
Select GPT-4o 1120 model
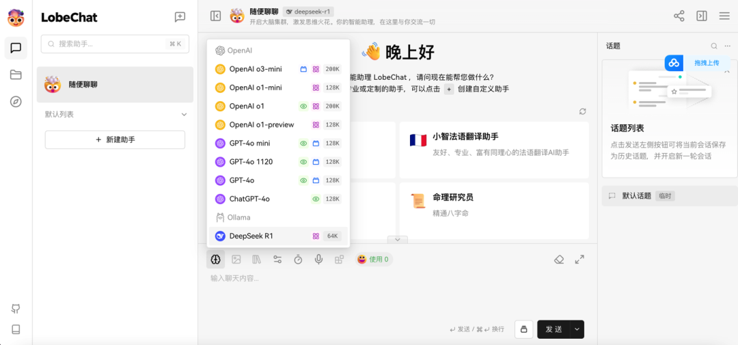(278, 162)
